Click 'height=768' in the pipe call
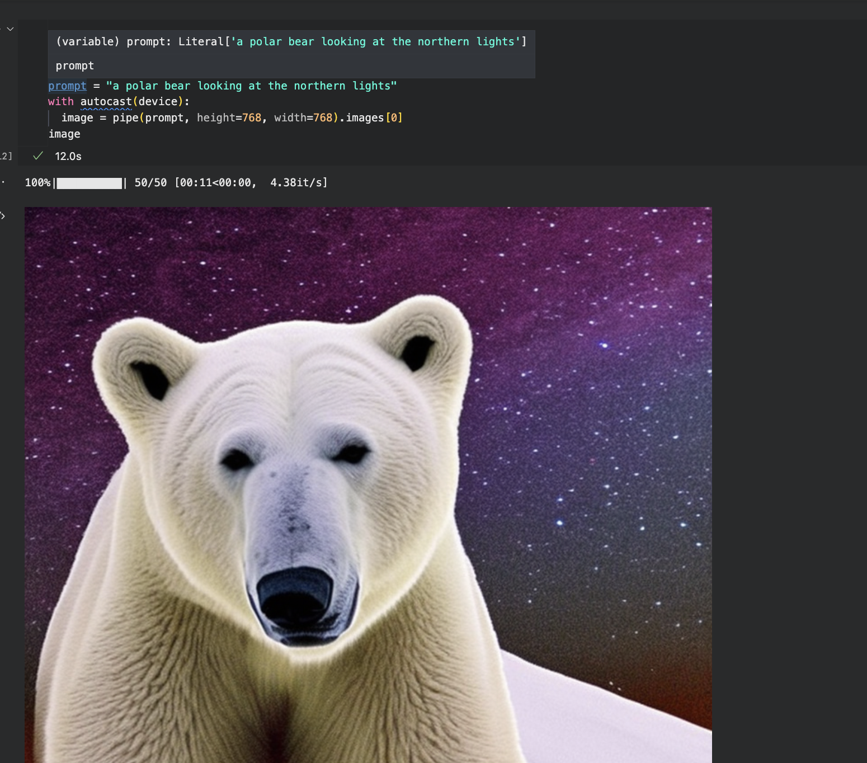Screen dimensions: 867x763 tap(229, 118)
